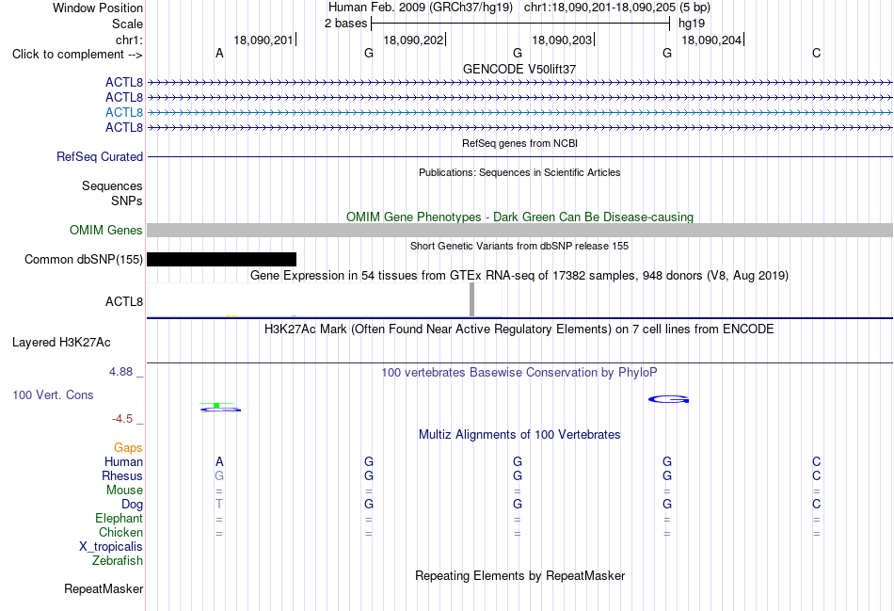Click the chr1: label in the ruler

129,40
